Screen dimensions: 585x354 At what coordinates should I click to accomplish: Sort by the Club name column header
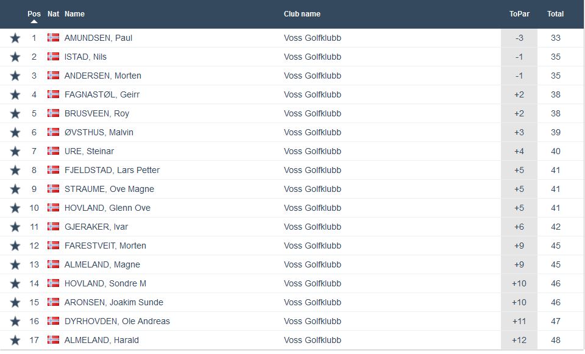(x=302, y=14)
